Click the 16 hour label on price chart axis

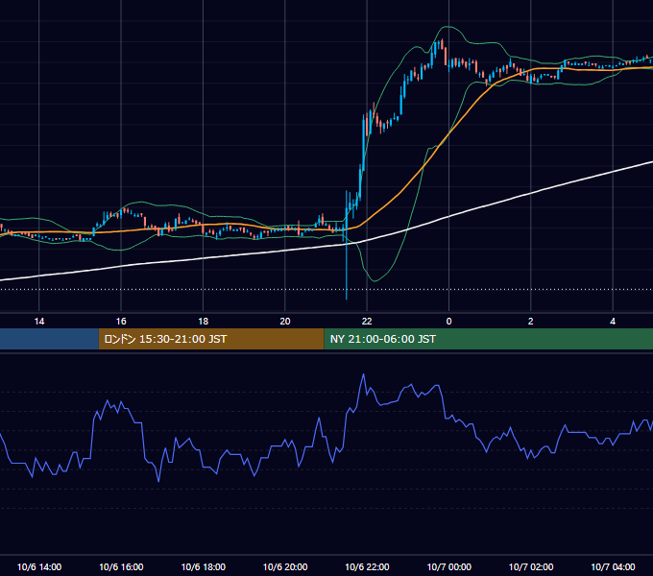121,322
